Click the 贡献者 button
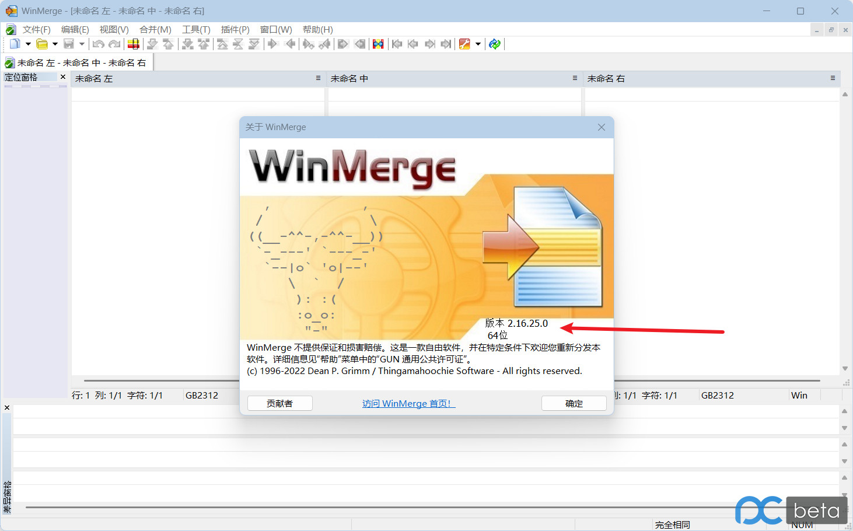Image resolution: width=853 pixels, height=531 pixels. [x=280, y=403]
